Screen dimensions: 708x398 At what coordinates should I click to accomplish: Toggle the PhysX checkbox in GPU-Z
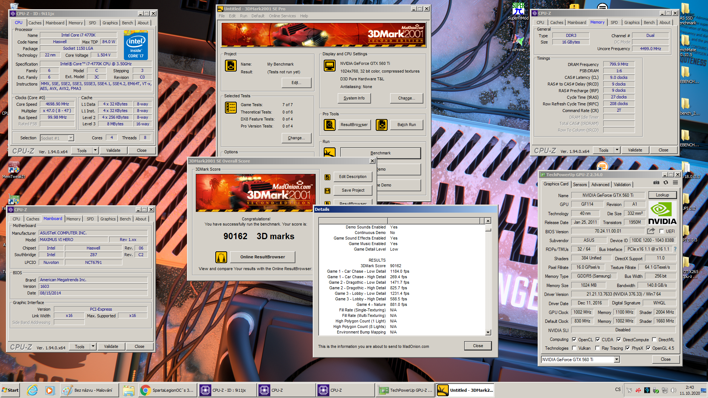coord(628,348)
